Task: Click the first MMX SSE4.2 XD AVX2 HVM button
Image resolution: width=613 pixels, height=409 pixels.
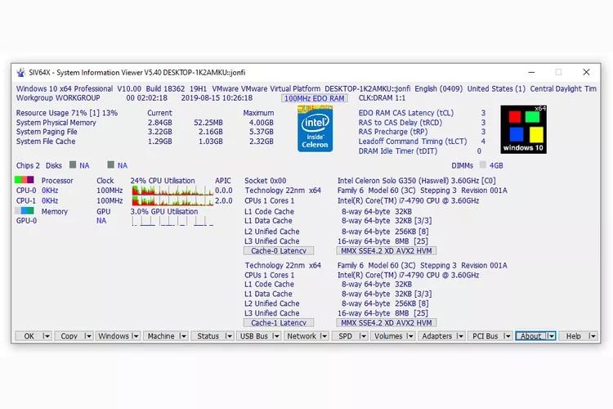Action: tap(387, 251)
